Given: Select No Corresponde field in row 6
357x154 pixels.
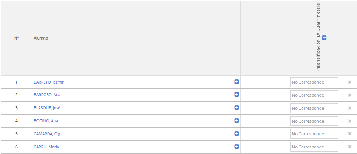Looking at the screenshot, I should coord(314,147).
